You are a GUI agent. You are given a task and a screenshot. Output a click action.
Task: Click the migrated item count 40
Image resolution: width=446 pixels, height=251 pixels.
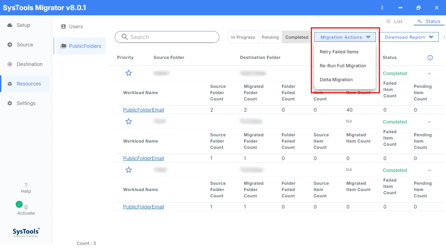pyautogui.click(x=349, y=110)
